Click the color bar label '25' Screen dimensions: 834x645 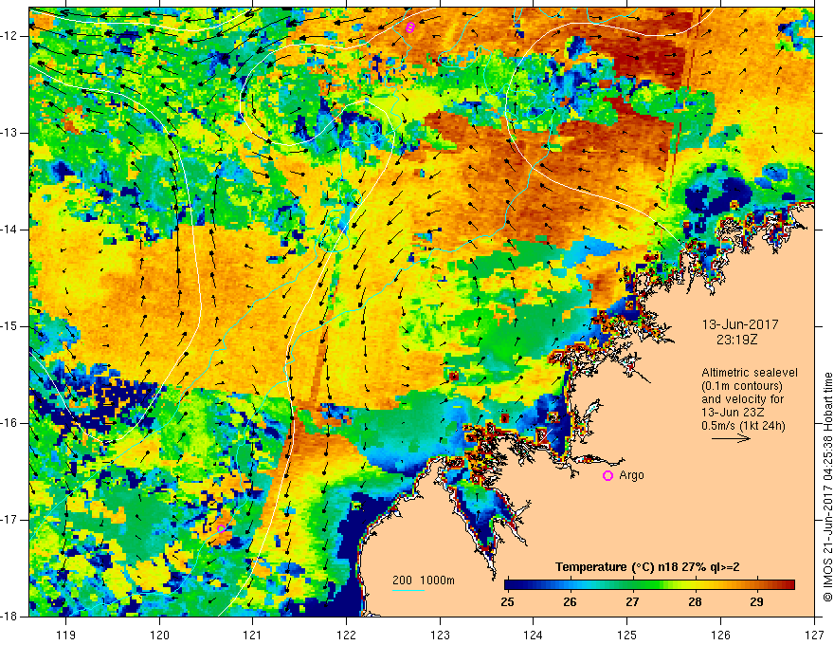pos(508,602)
